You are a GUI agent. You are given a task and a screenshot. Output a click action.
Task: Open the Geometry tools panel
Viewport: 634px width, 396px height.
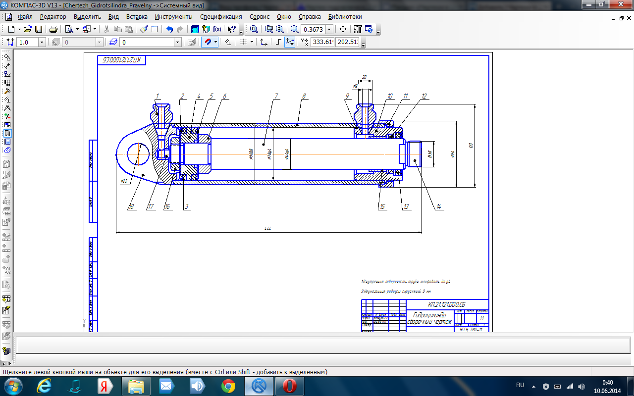(x=7, y=57)
